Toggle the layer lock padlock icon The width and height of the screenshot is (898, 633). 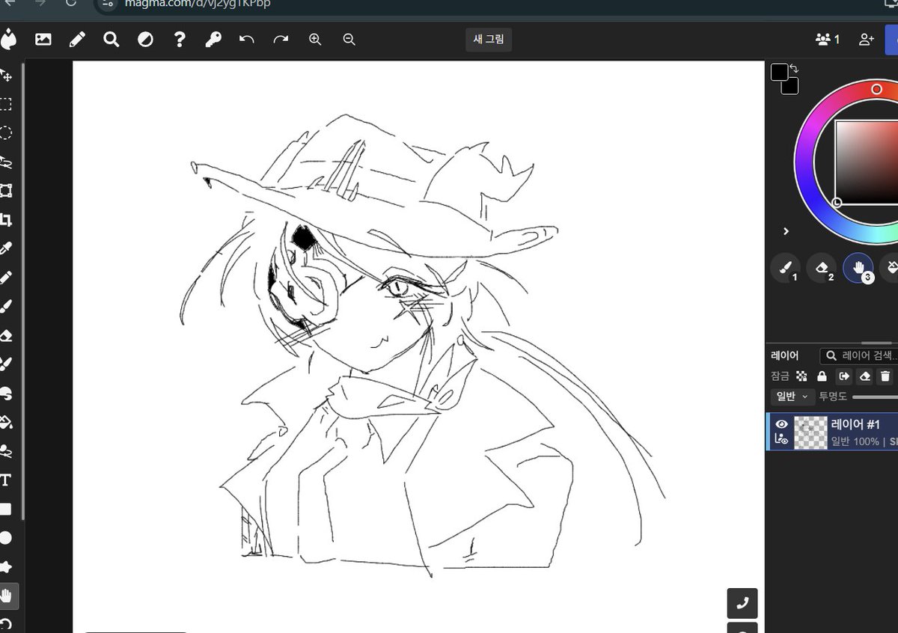click(x=822, y=376)
